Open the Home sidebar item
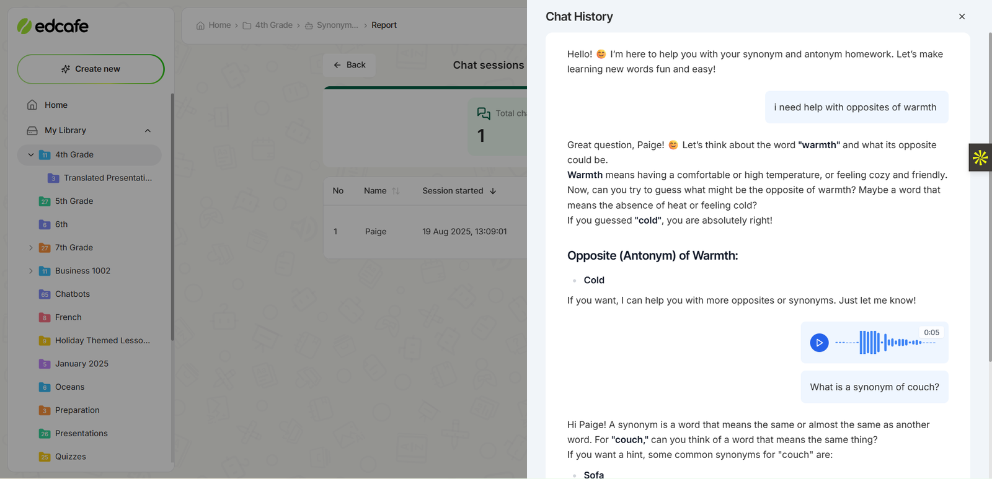 (56, 105)
